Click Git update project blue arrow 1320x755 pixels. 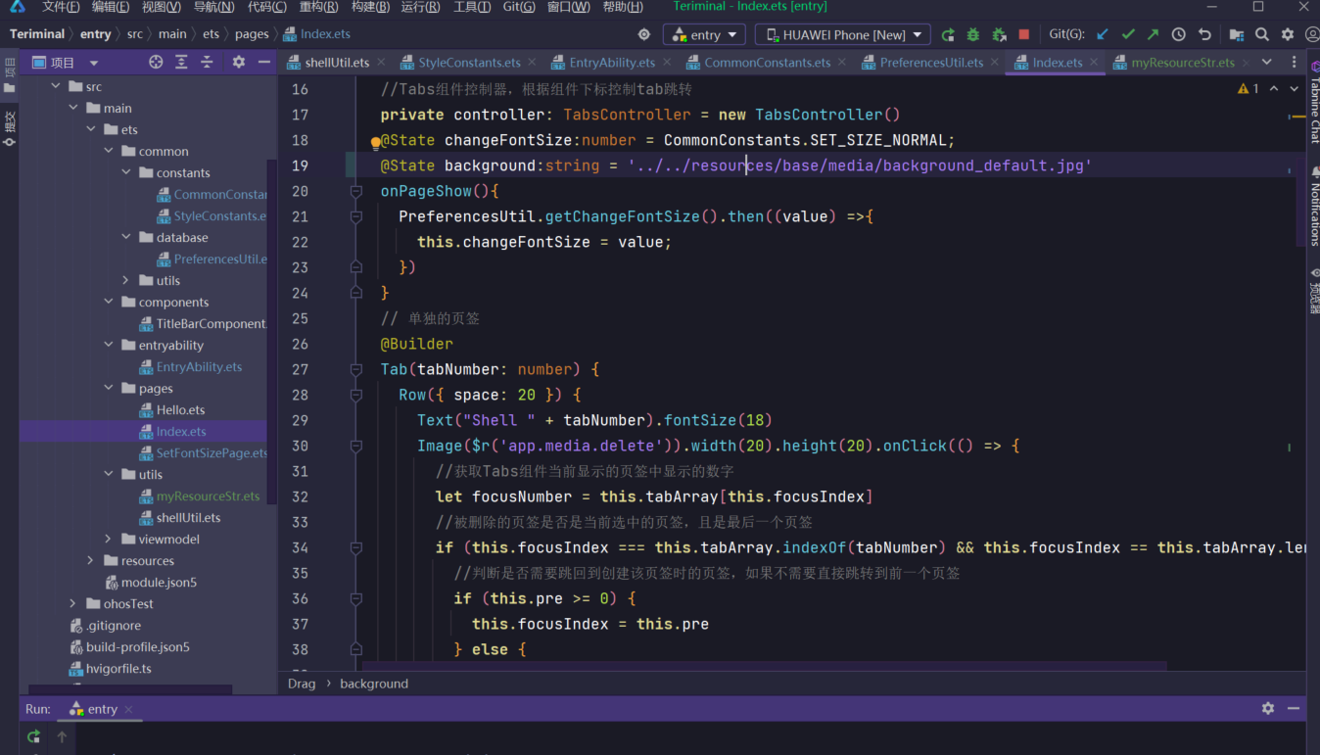[x=1103, y=34]
